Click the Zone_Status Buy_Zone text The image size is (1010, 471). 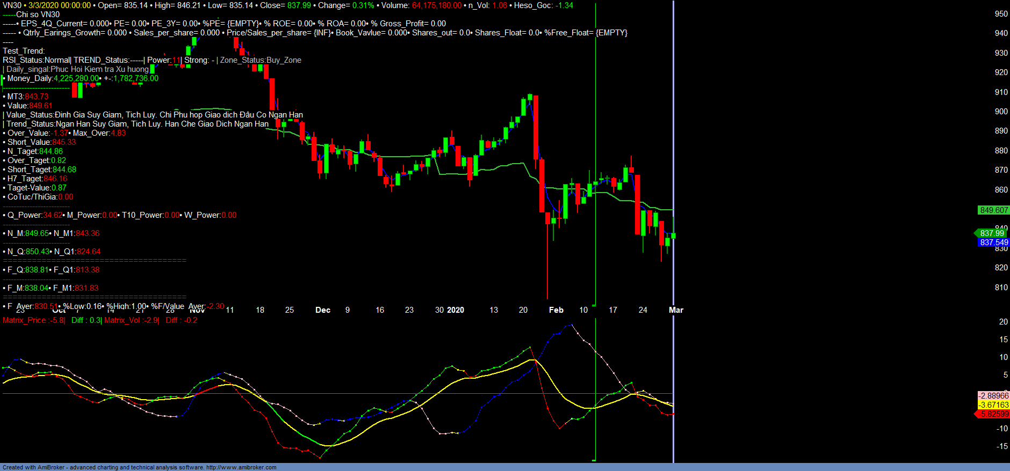coord(261,60)
